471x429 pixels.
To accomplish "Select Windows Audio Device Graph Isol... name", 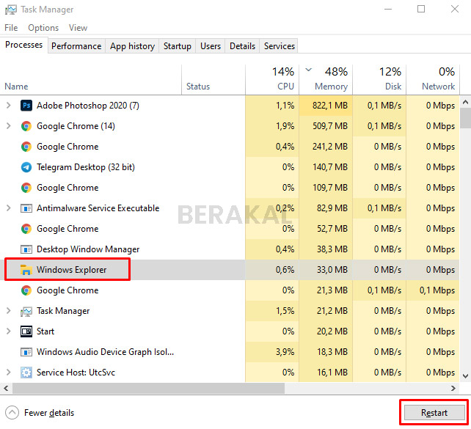I will (x=105, y=352).
